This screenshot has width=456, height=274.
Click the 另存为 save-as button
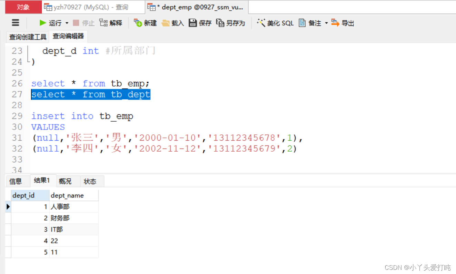(231, 23)
